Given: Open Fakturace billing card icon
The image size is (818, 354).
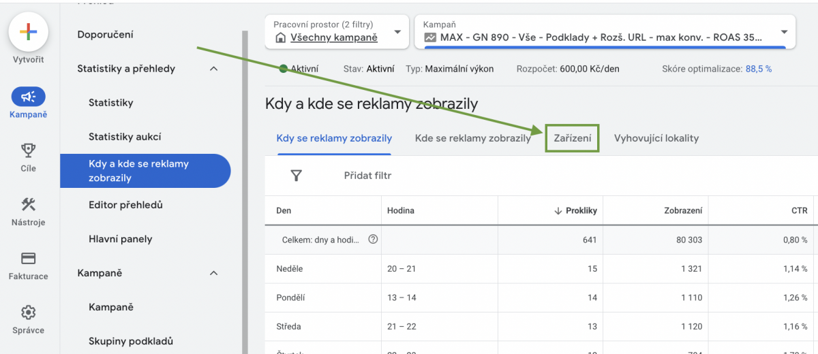Looking at the screenshot, I should [x=28, y=259].
